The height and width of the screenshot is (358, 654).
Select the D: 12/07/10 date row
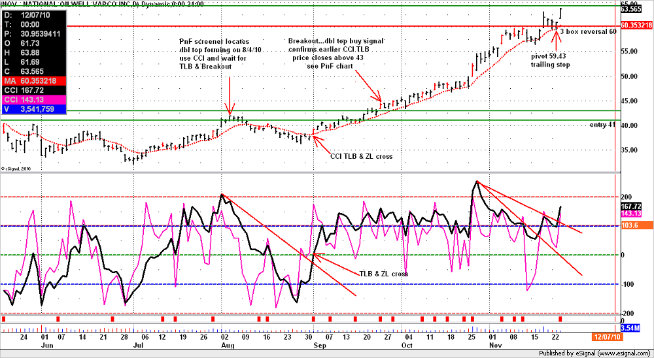point(33,14)
